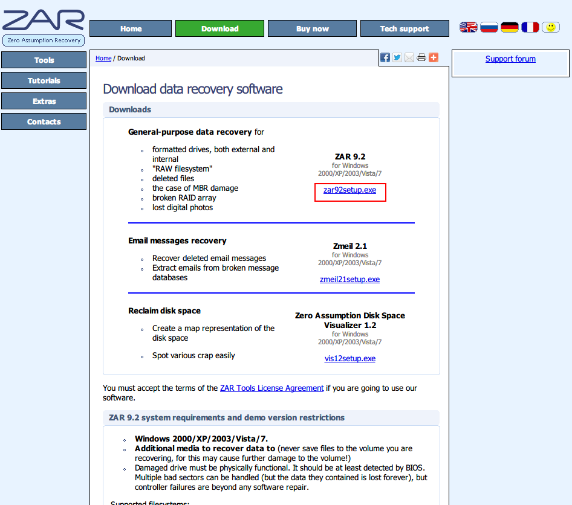Select the Russian flag language icon

pos(489,27)
